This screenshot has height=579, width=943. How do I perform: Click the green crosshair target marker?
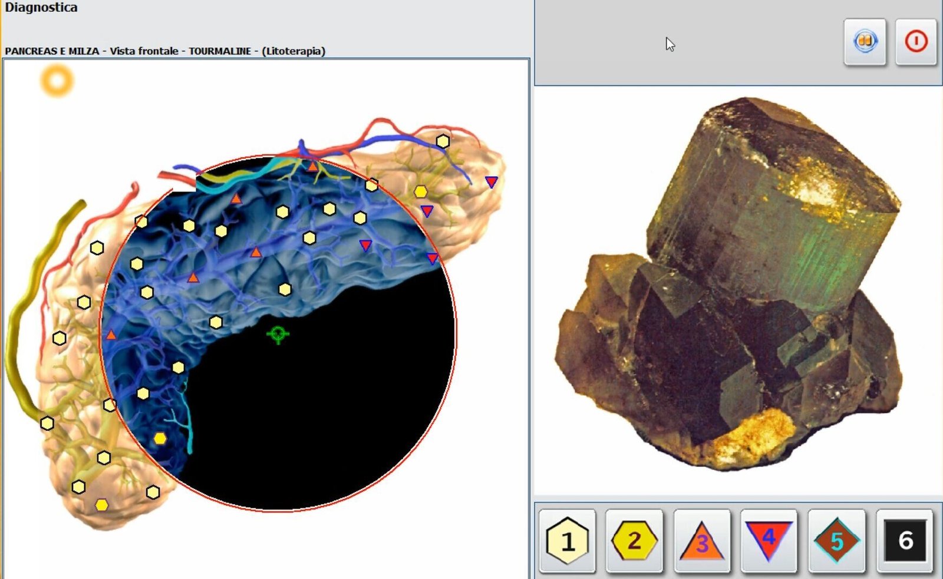click(278, 335)
